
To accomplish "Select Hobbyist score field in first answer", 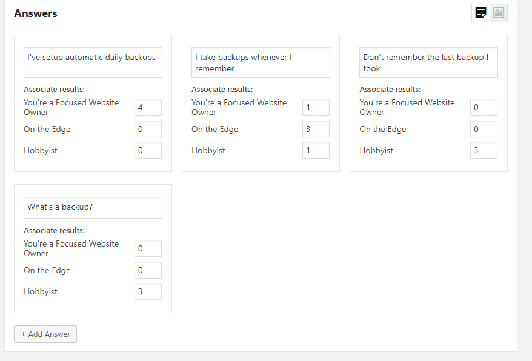I will coord(148,150).
